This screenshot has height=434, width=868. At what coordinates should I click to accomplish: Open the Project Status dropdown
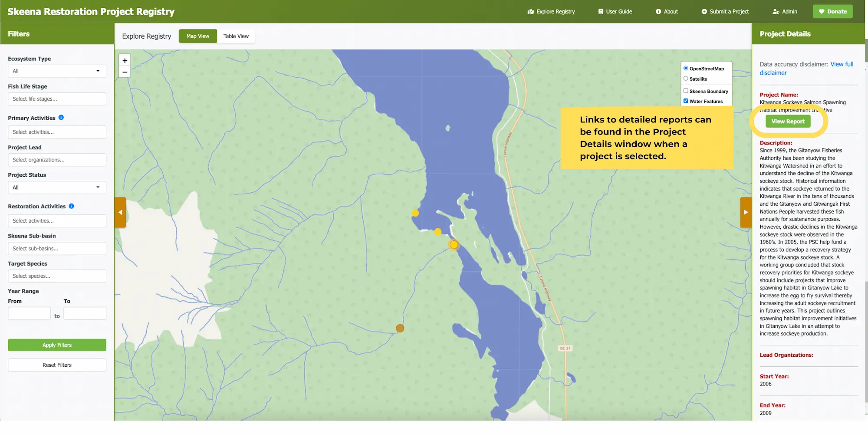tap(57, 187)
